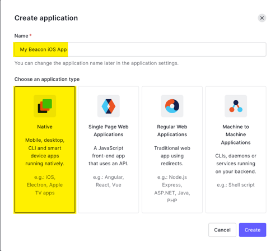The height and width of the screenshot is (251, 280).
Task: Click the 'You can change the application name' hint
Action: [x=96, y=63]
